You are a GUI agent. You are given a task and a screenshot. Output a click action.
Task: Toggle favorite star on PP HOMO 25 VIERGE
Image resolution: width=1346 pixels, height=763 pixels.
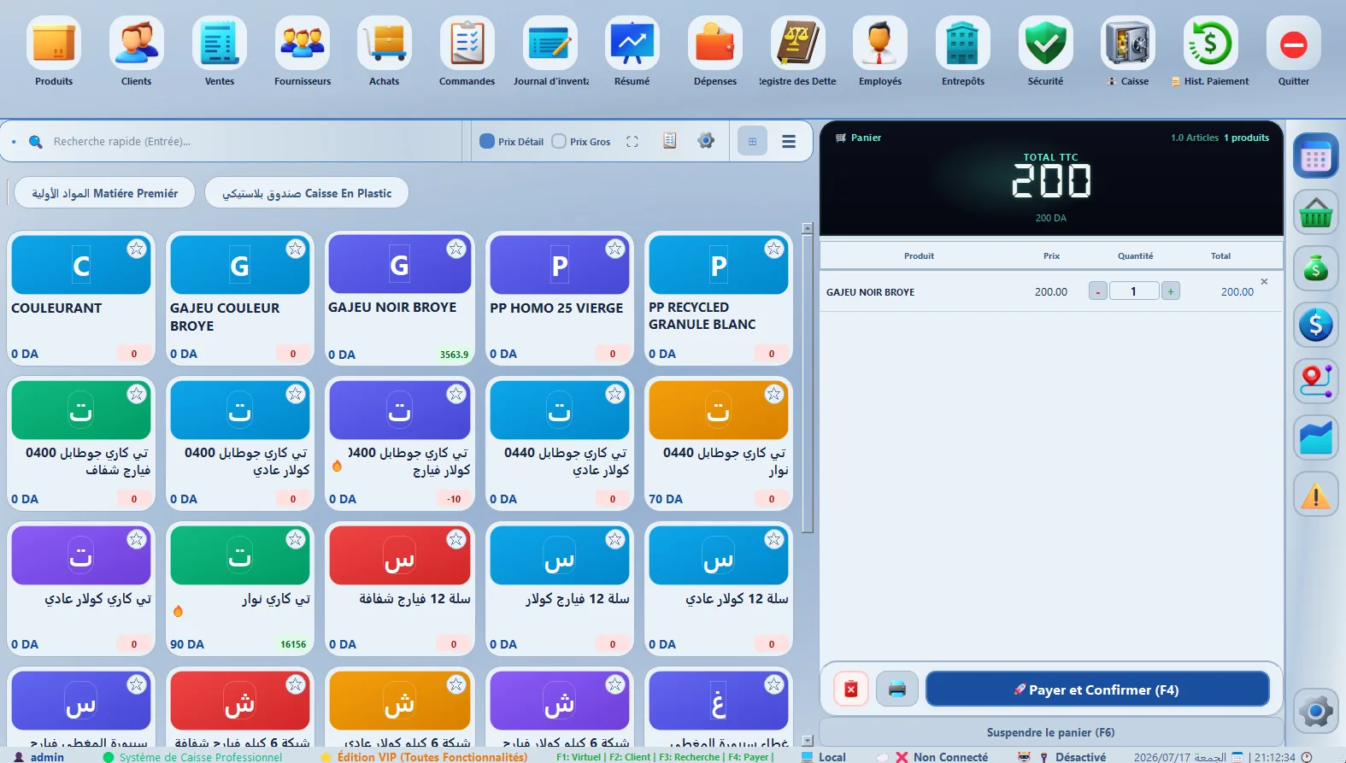pos(614,249)
